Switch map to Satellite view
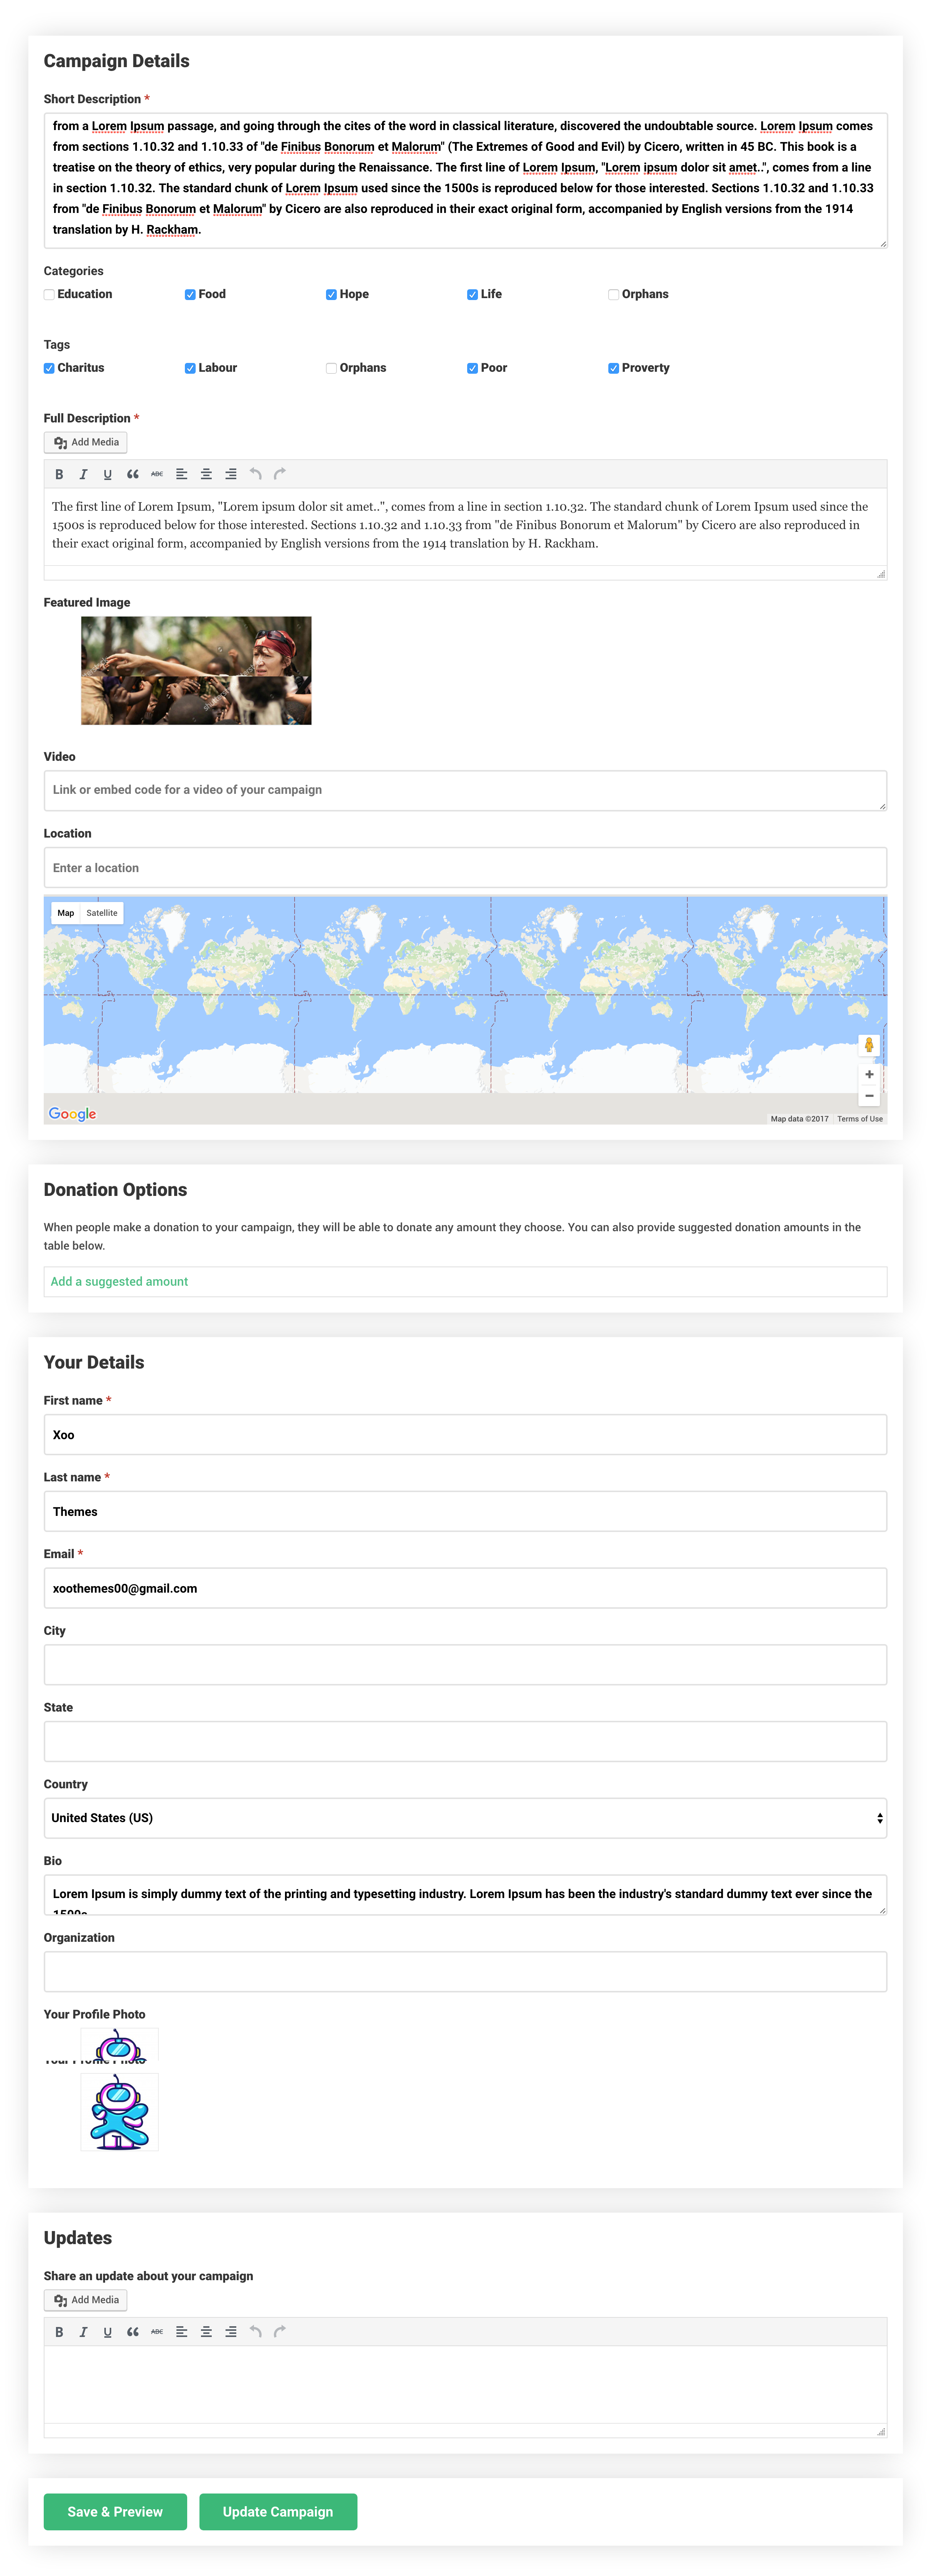 [x=102, y=913]
